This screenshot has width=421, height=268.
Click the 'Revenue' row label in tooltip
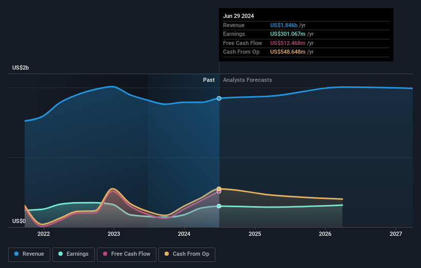click(x=234, y=25)
